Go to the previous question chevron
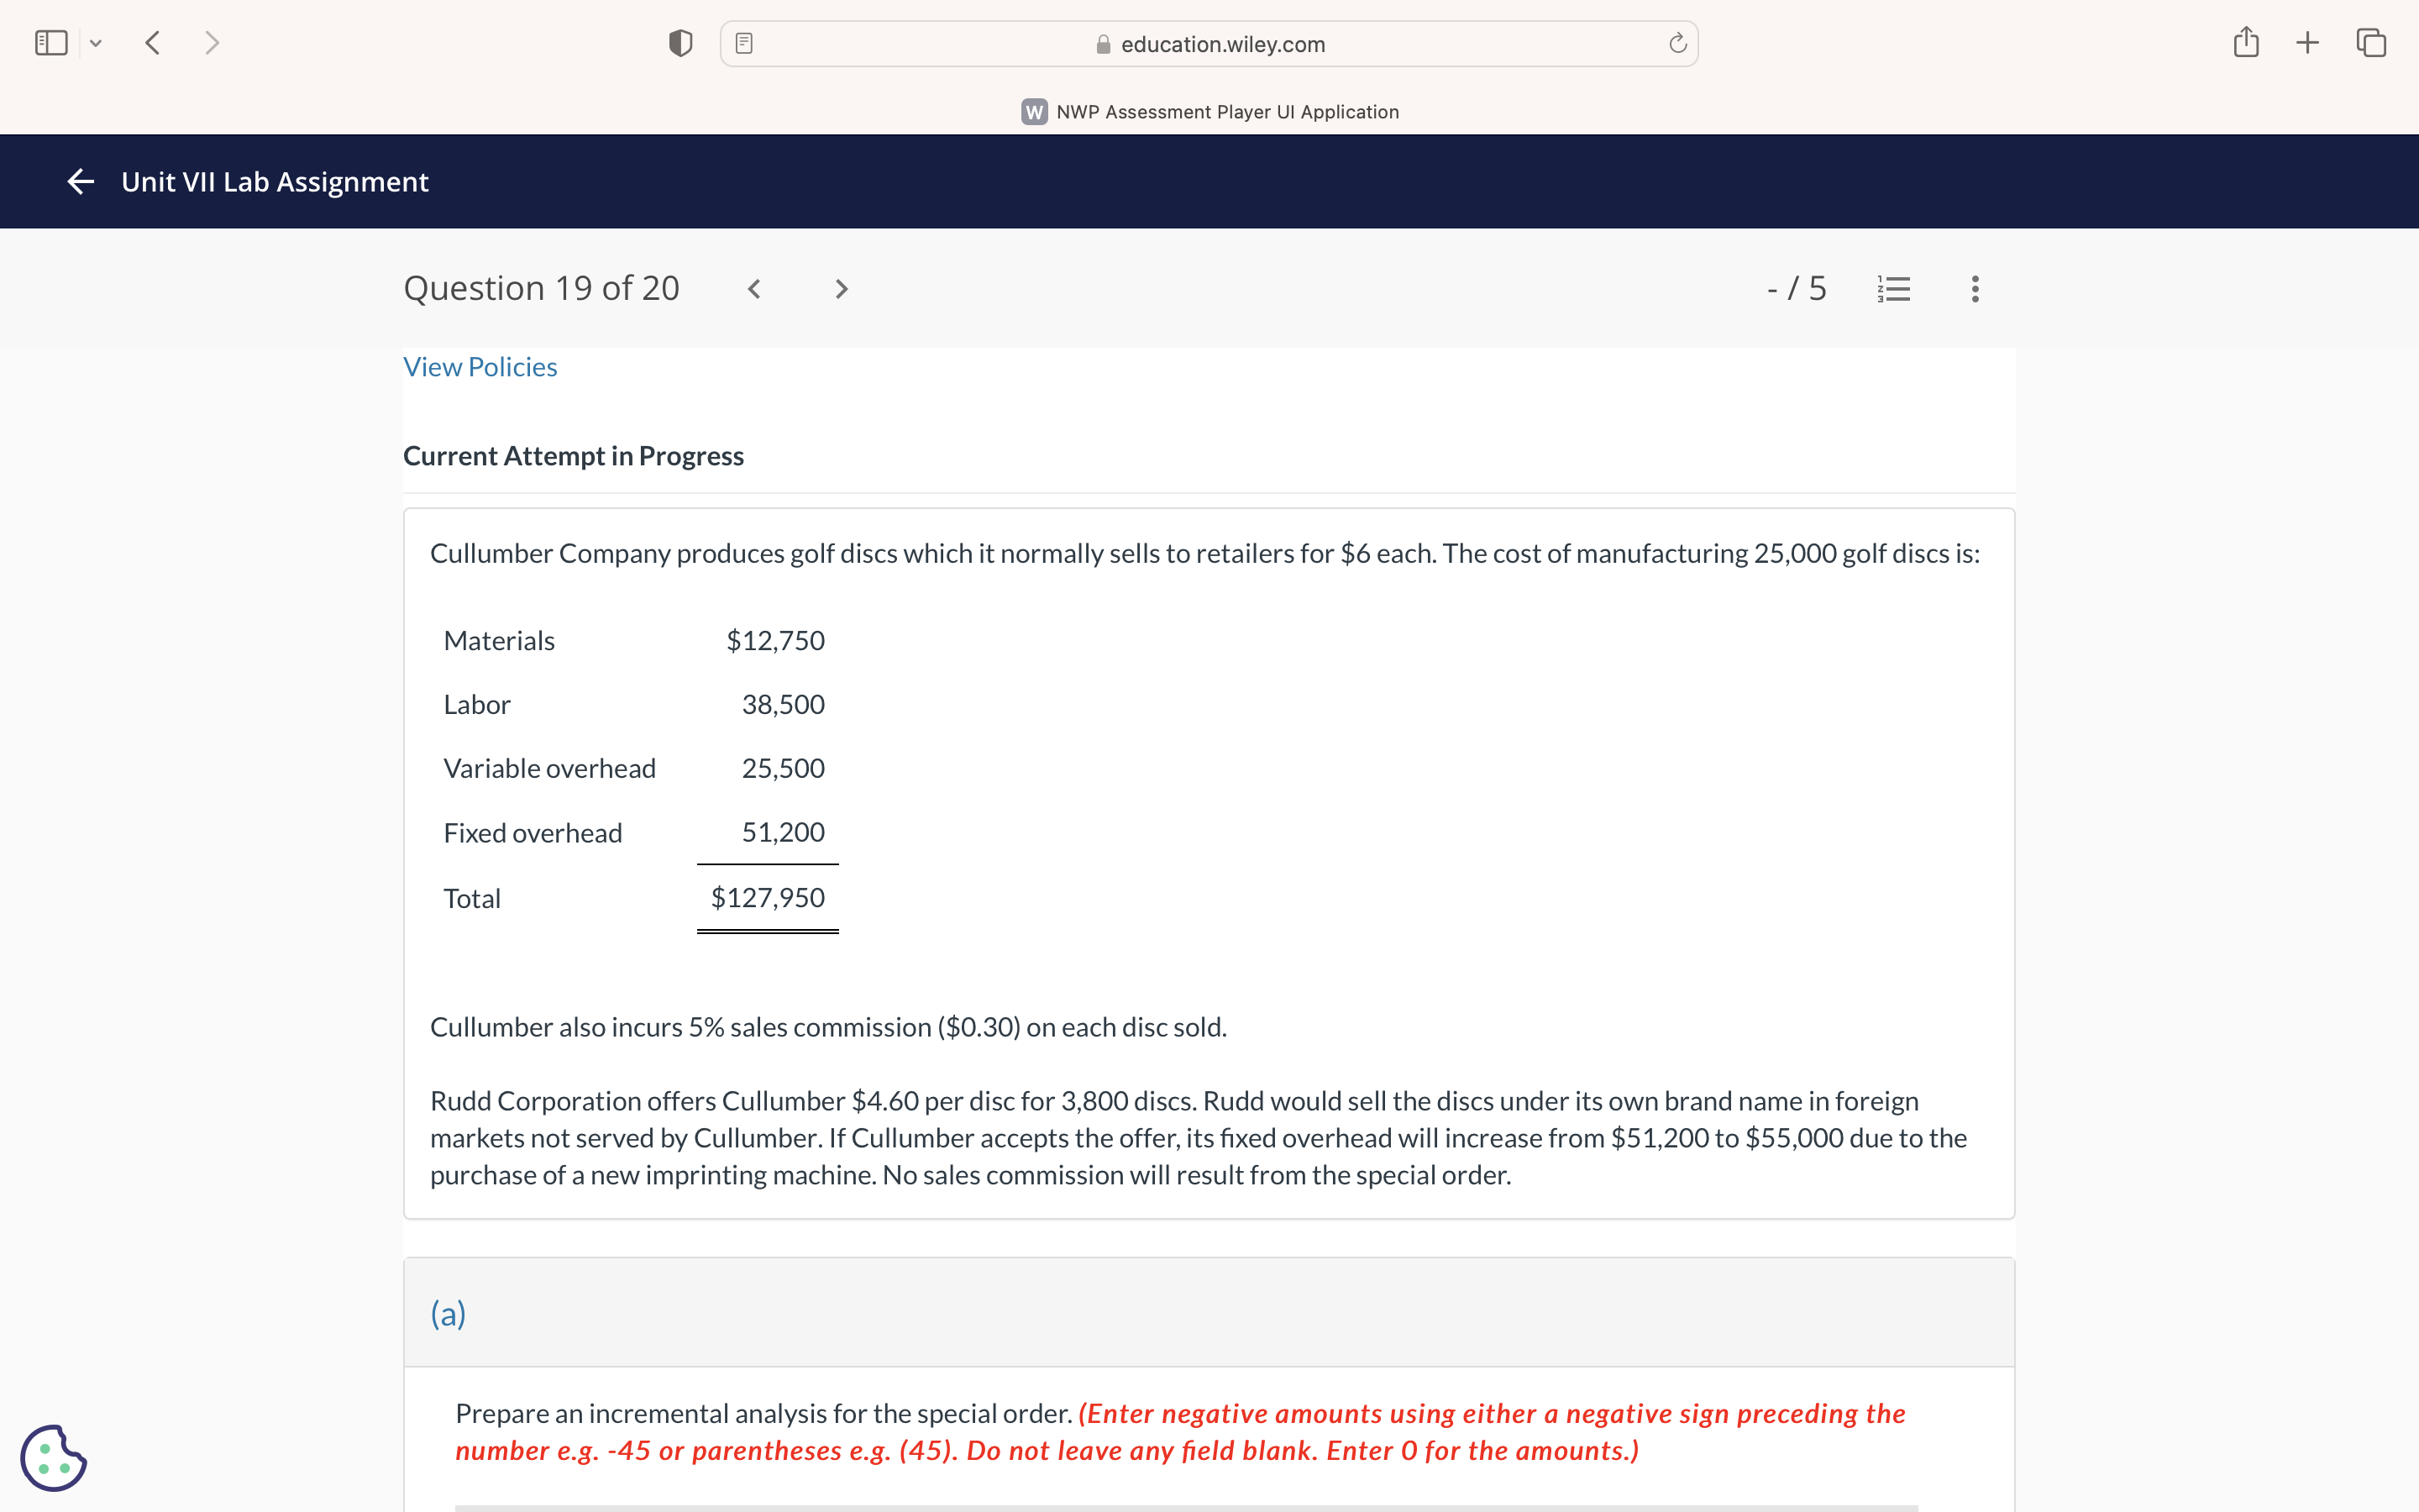Image resolution: width=2419 pixels, height=1512 pixels. tap(755, 289)
